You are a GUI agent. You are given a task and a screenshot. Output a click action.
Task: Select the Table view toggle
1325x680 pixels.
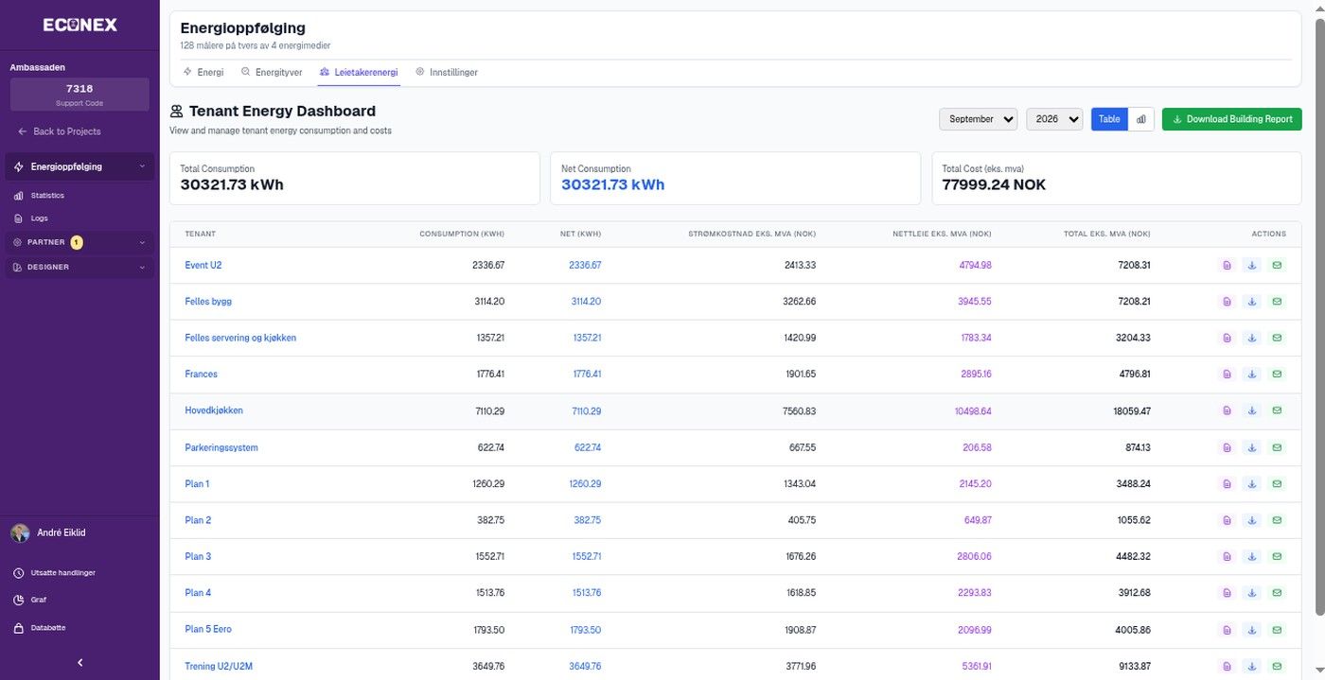point(1109,119)
